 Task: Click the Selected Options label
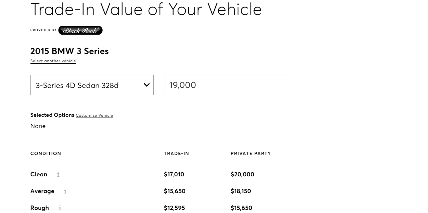(52, 115)
